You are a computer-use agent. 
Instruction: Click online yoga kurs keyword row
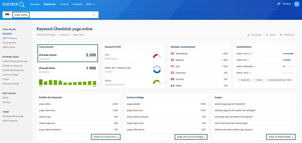pos(78,123)
